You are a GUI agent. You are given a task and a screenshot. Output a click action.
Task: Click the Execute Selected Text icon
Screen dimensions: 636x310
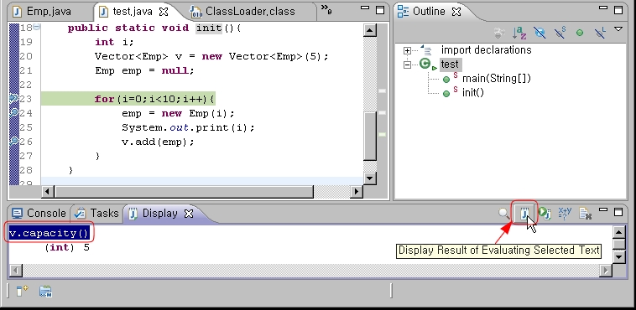point(545,213)
